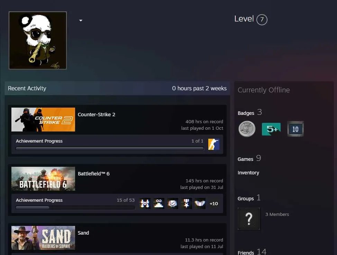Image resolution: width=337 pixels, height=255 pixels.
Task: Click the Battlefield 6 achievement progress bar
Action: pyautogui.click(x=75, y=208)
